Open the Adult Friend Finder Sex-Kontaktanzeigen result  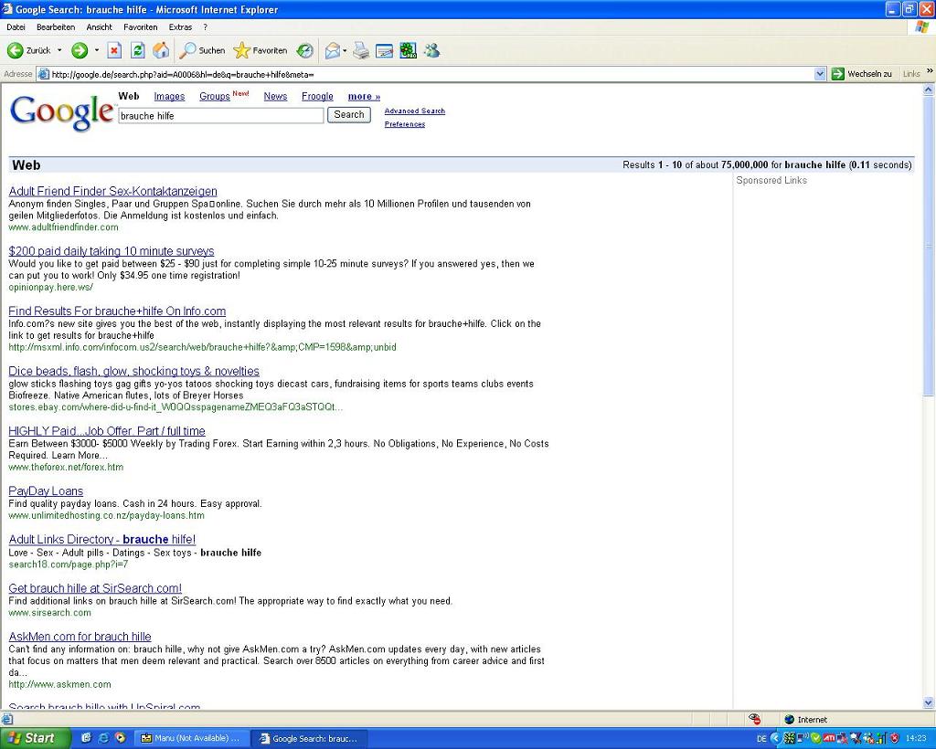pyautogui.click(x=112, y=191)
